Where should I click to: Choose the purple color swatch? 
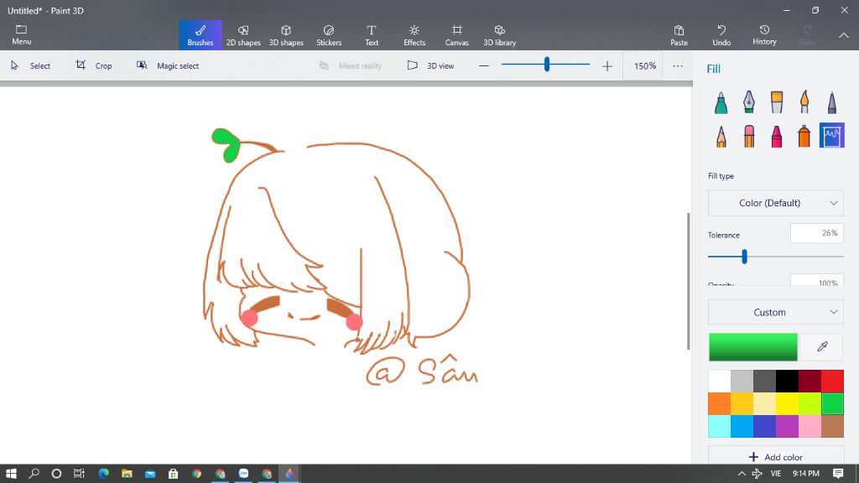787,427
